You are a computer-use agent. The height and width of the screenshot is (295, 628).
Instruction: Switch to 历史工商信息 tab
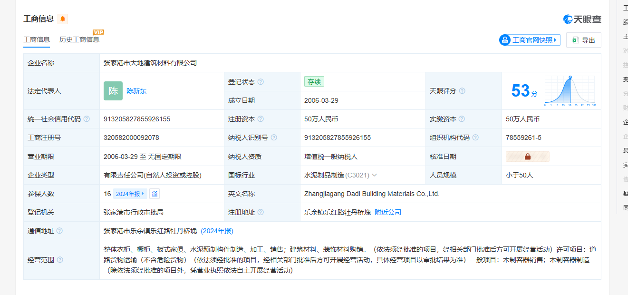[79, 39]
